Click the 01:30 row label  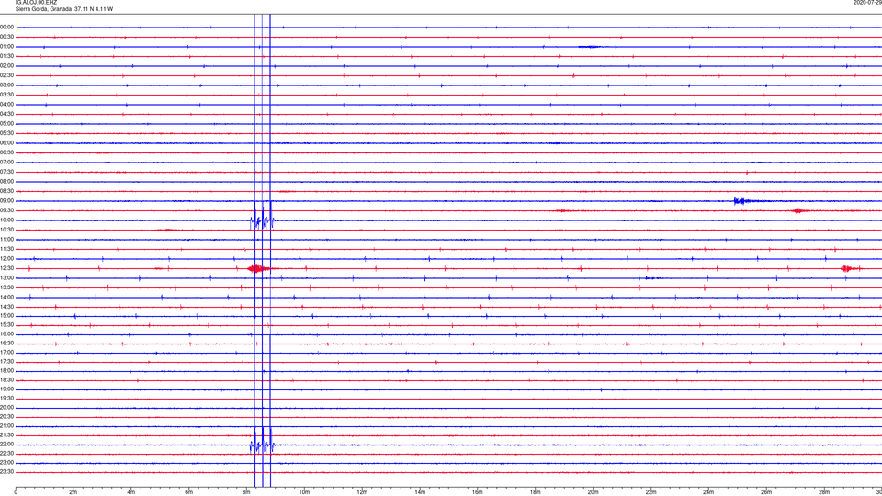[7, 56]
